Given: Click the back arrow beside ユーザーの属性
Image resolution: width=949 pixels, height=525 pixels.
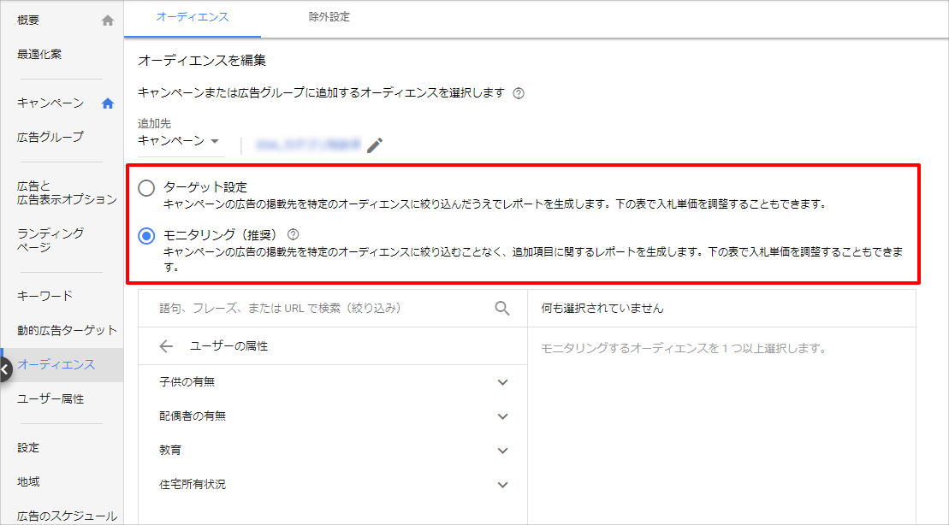Looking at the screenshot, I should (166, 346).
